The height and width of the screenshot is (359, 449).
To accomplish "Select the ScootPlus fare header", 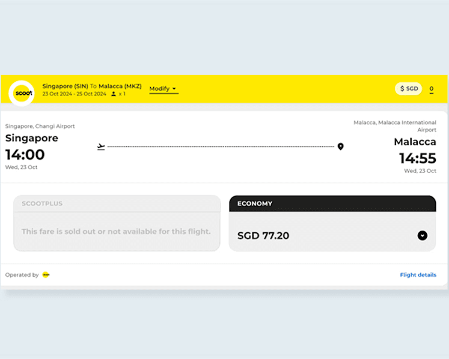I will click(x=117, y=204).
